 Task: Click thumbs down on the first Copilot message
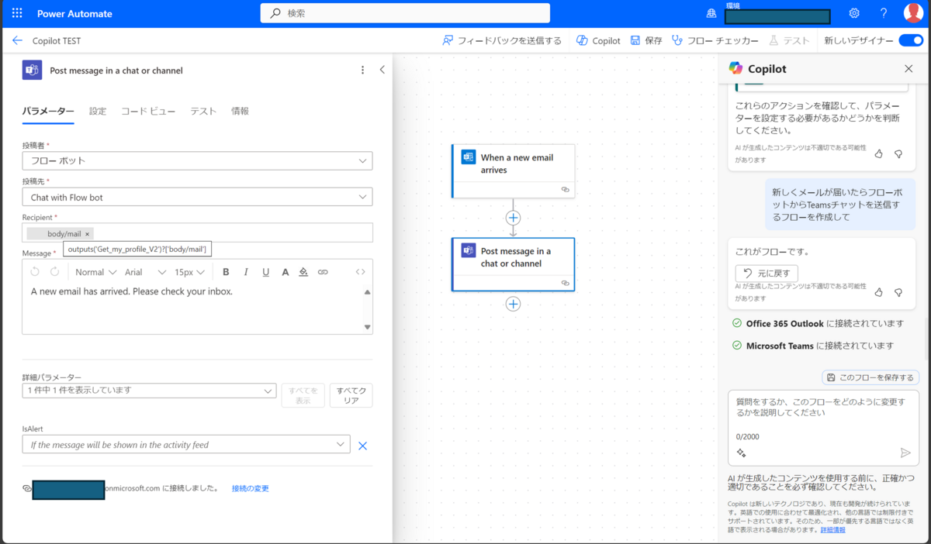point(898,153)
